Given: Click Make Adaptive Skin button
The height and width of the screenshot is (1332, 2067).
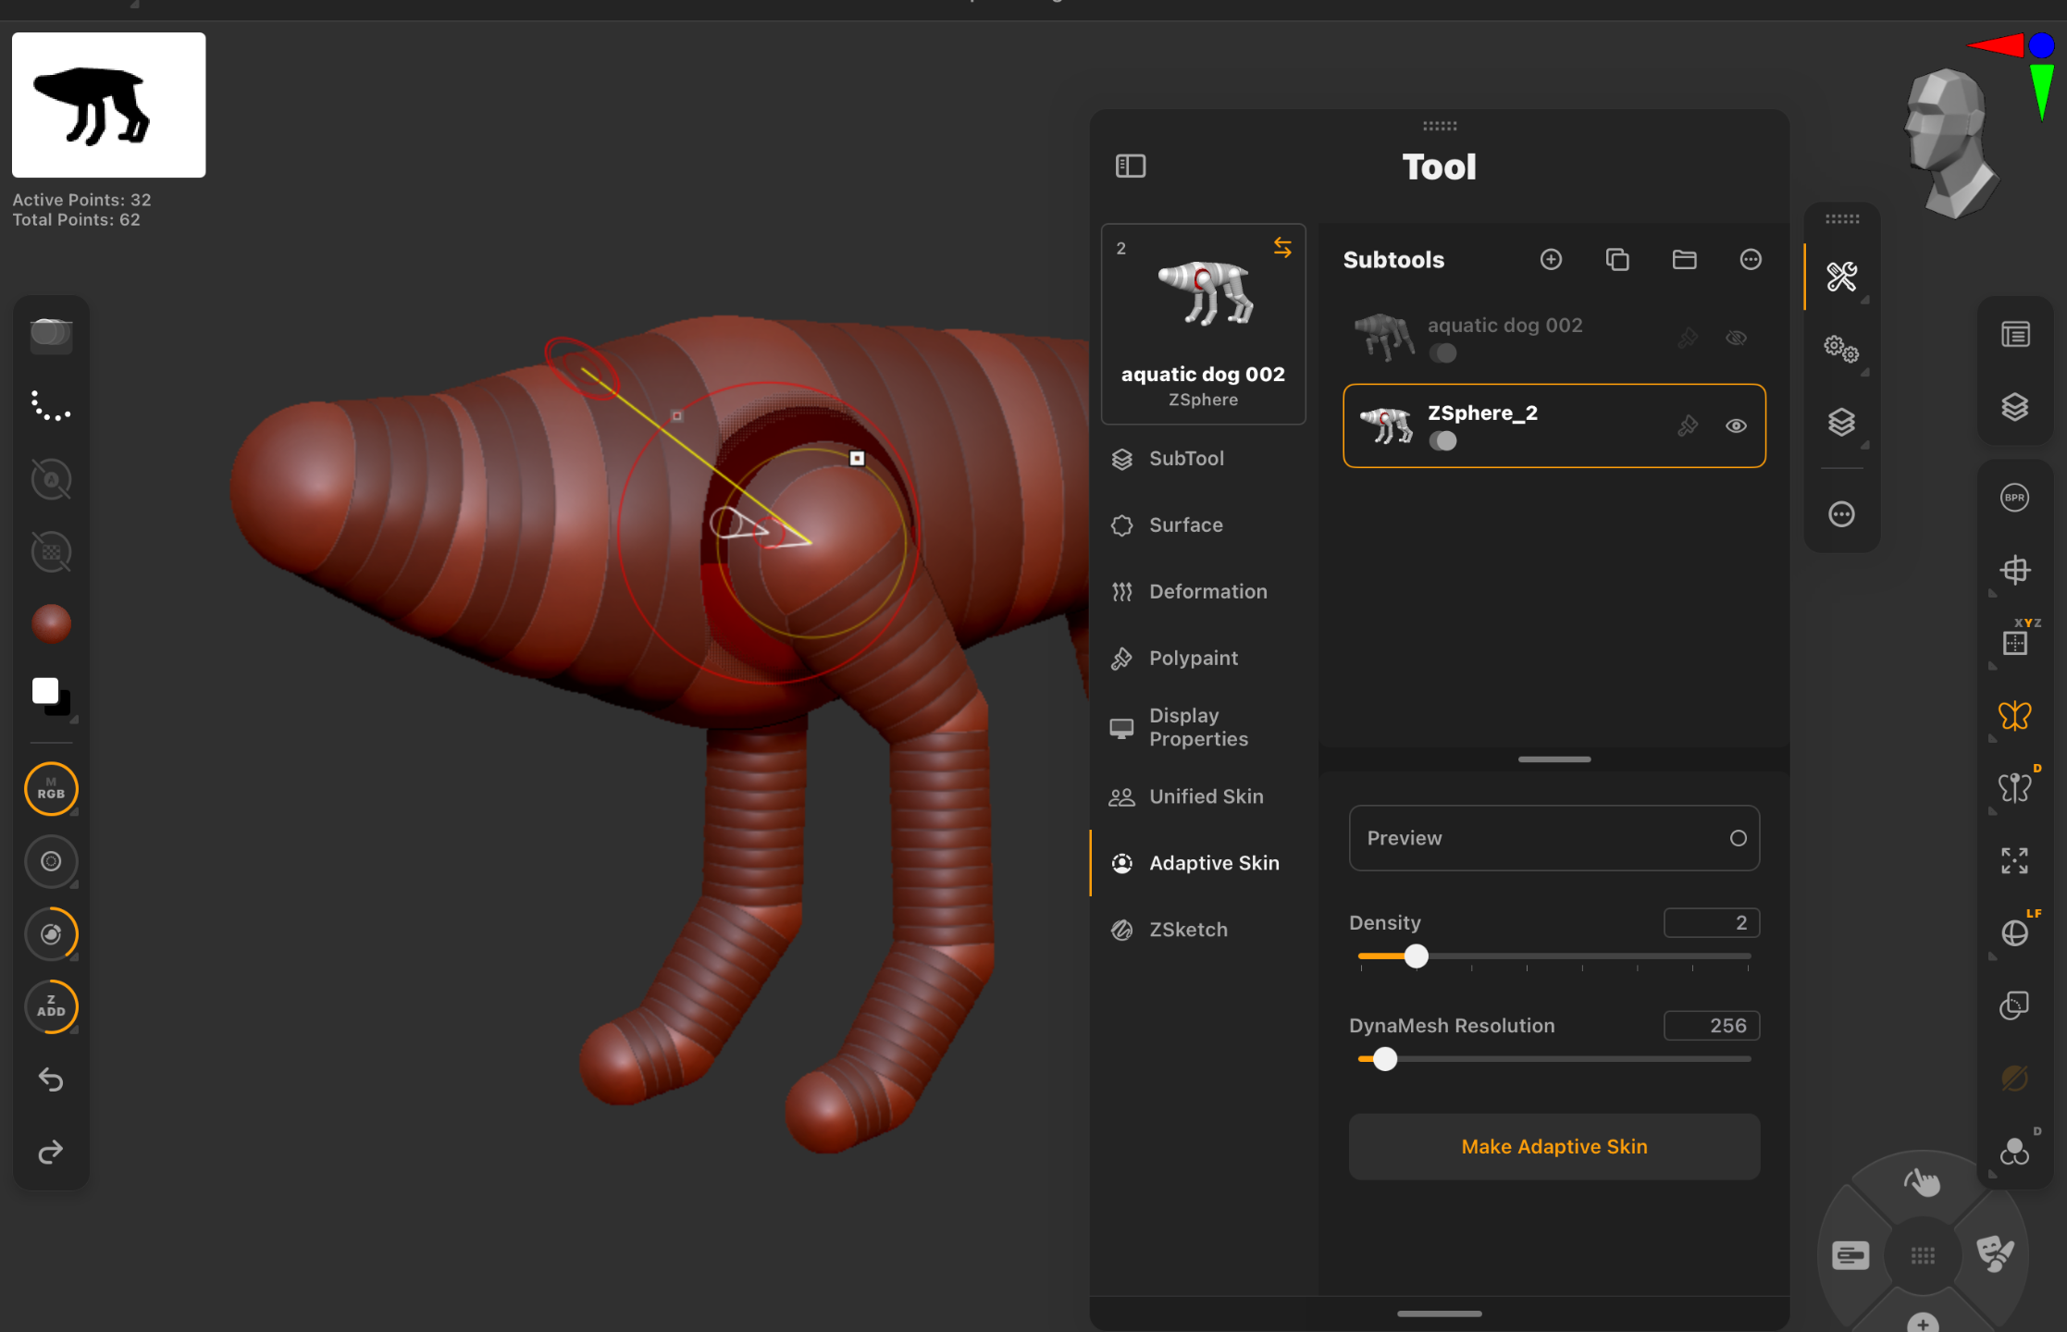Looking at the screenshot, I should click(x=1553, y=1147).
